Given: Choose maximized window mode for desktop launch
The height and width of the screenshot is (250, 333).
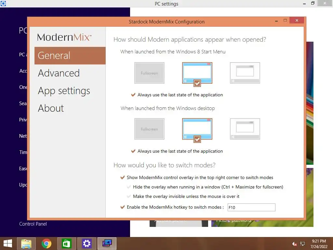Looking at the screenshot, I should tap(197, 129).
